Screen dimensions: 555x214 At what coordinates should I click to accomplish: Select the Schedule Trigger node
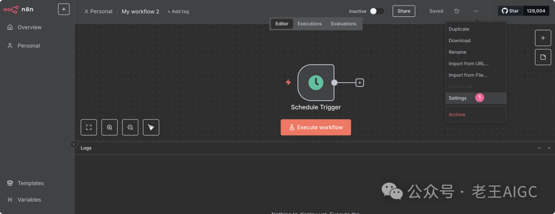tap(316, 83)
